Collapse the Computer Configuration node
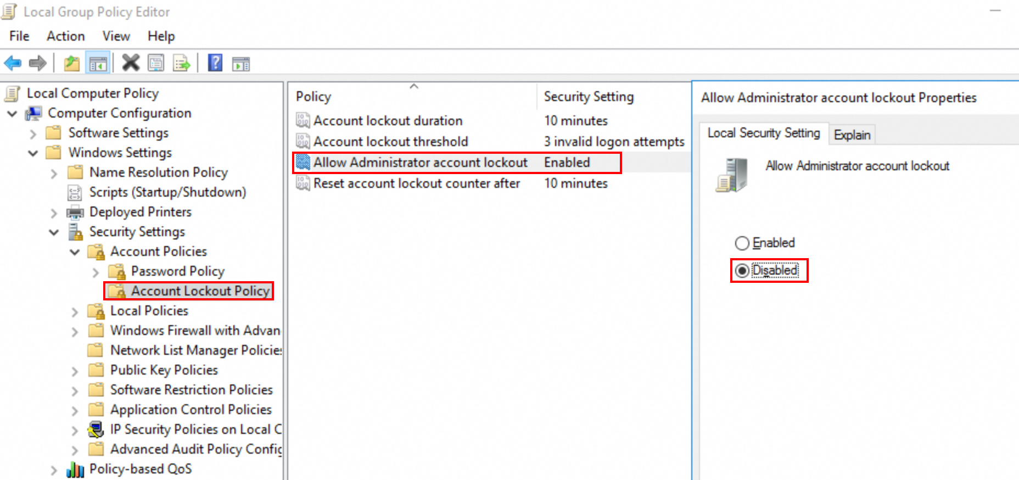 click(x=12, y=114)
